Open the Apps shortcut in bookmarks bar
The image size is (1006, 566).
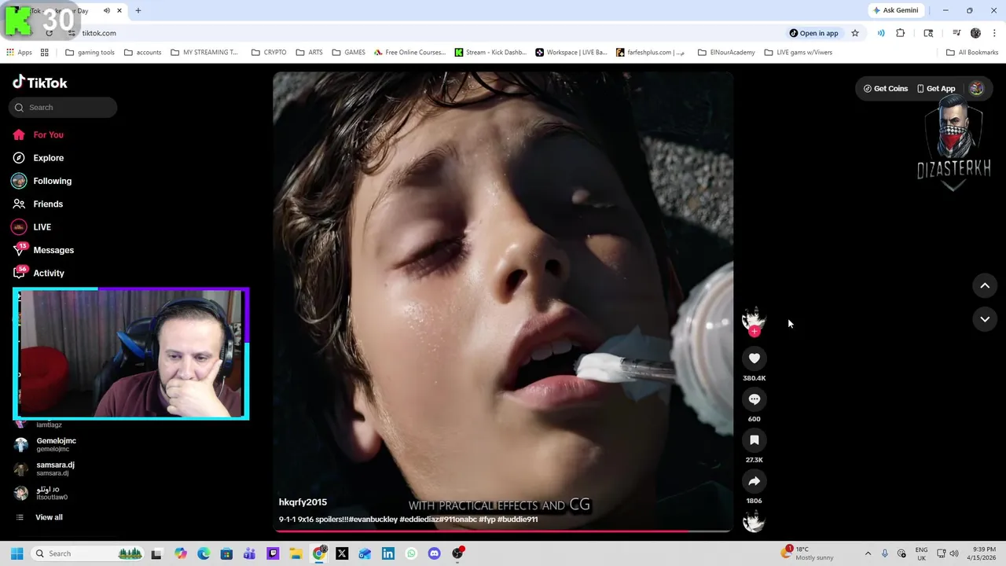tap(19, 53)
